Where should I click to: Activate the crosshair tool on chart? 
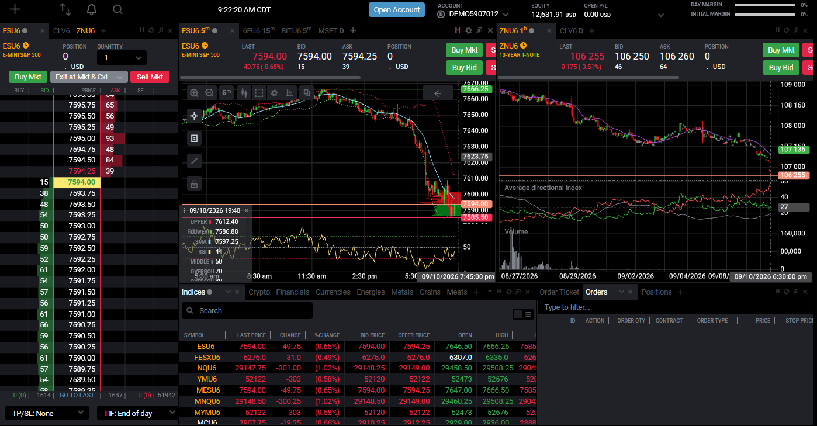194,116
